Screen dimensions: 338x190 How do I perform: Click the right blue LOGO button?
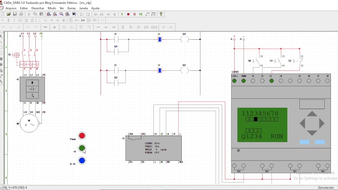(x=320, y=142)
